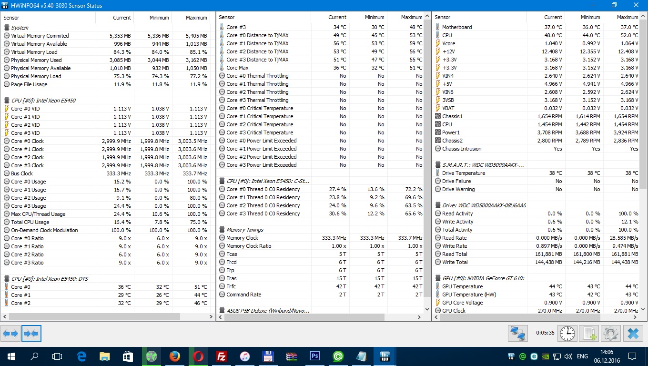The height and width of the screenshot is (366, 648).
Task: Select the Command Rate row
Action: 321,295
